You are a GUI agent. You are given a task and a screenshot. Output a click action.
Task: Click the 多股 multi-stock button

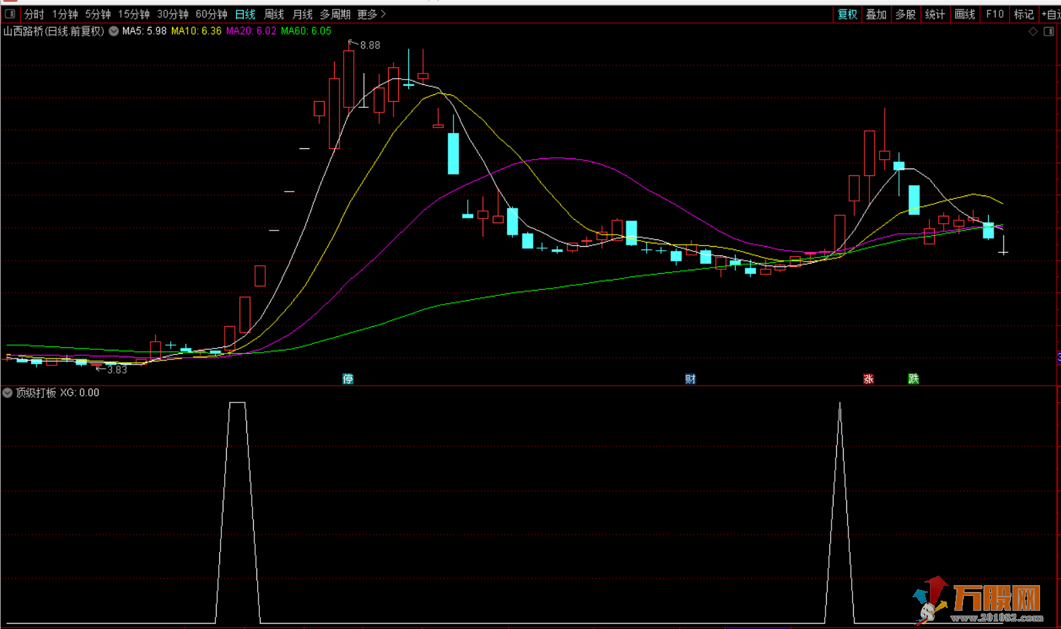(905, 14)
